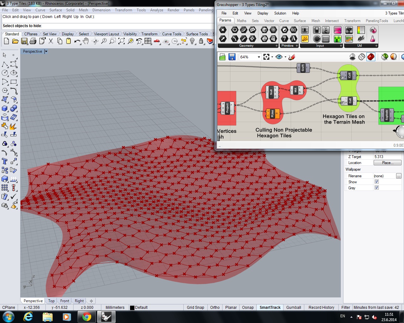Open the four-viewport layout icon
Image resolution: width=404 pixels, height=323 pixels.
pyautogui.click(x=148, y=41)
